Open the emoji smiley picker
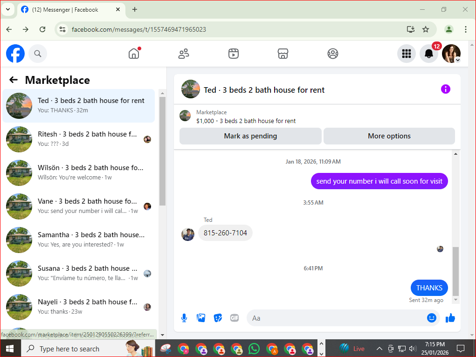This screenshot has width=476, height=357. point(432,318)
